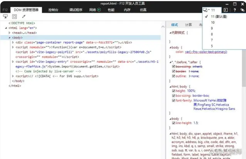246x159 pixels.
Task: Select document mode 11 (默认值)
Action: click(219, 16)
